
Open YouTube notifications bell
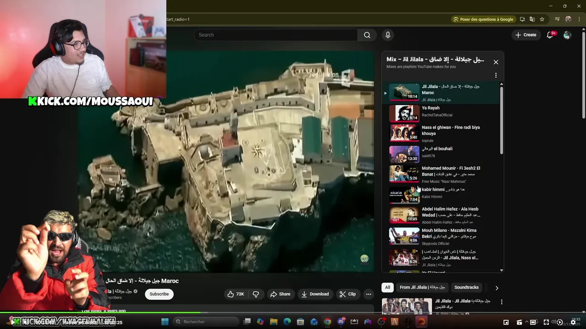click(550, 35)
